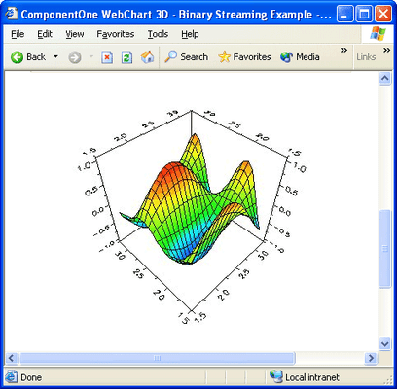Refresh the page with green arrows icon
Viewport: 397px width, 389px height.
[126, 57]
